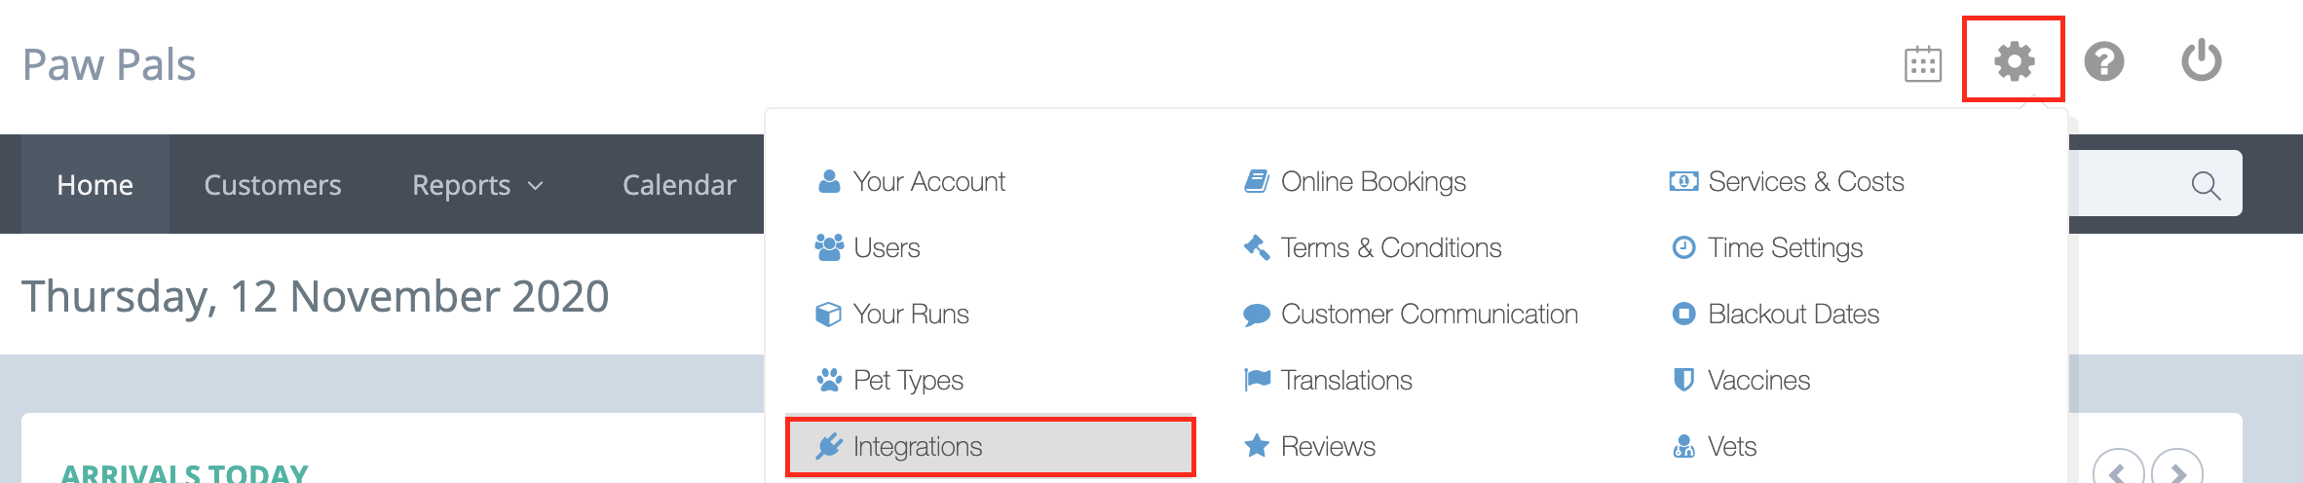Screen dimensions: 2303x483
Task: Click the power logout icon
Action: pos(2201,60)
